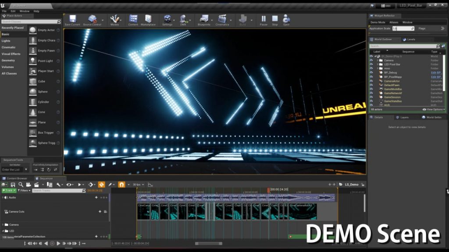
Task: Click the Sequencer record button
Action: pos(52,243)
